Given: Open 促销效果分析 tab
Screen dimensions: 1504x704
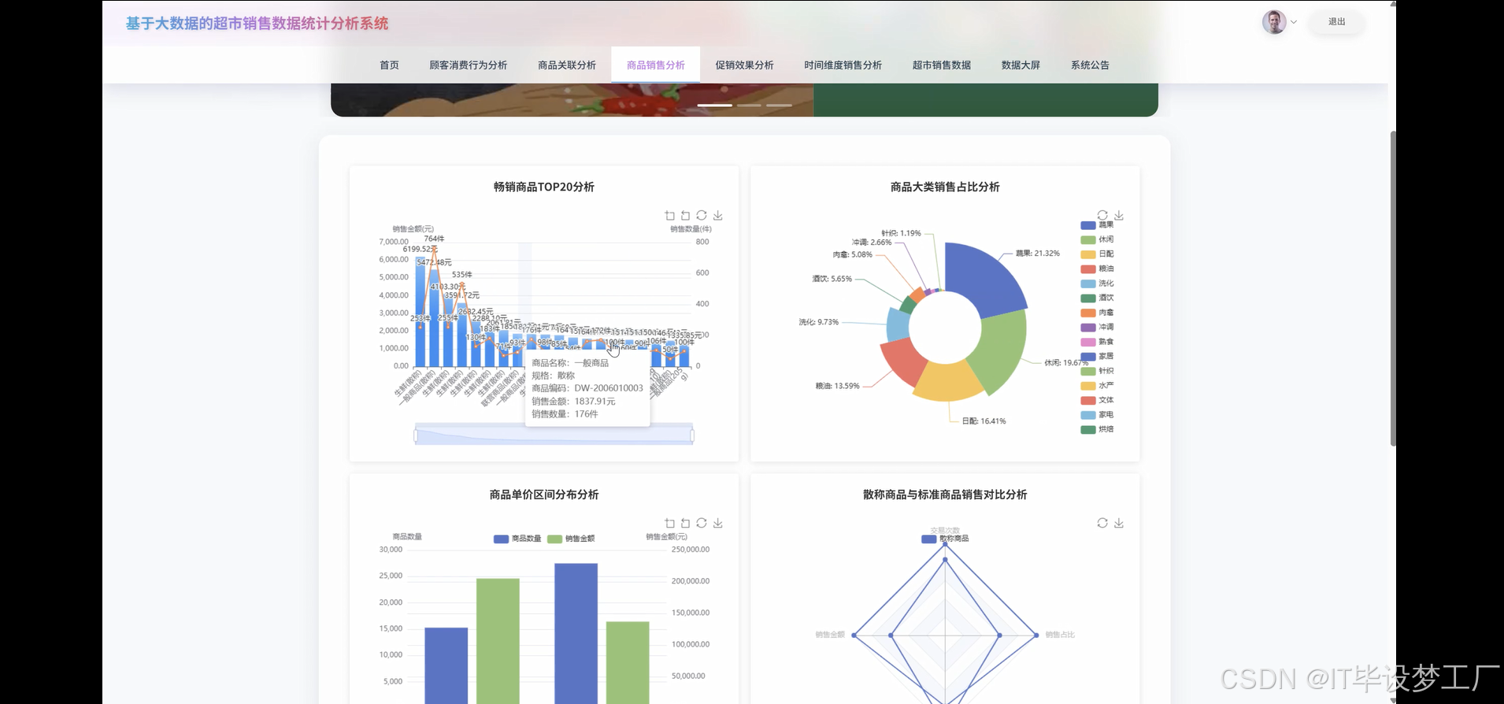Looking at the screenshot, I should click(744, 65).
